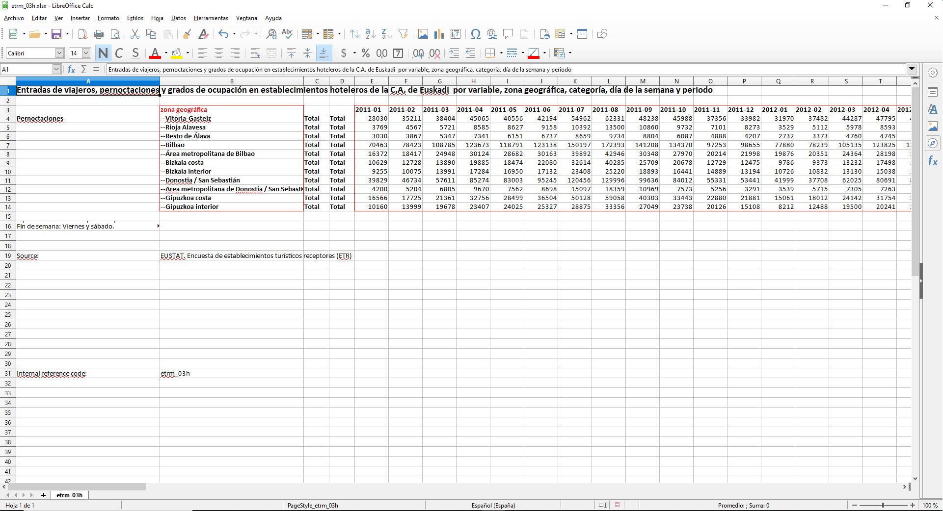Open the Function Wizard fx icon
943x511 pixels.
72,69
